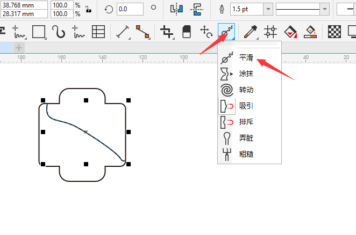This screenshot has width=356, height=235.
Task: Open the Smooth tool flyout in toolbar
Action: pyautogui.click(x=226, y=32)
